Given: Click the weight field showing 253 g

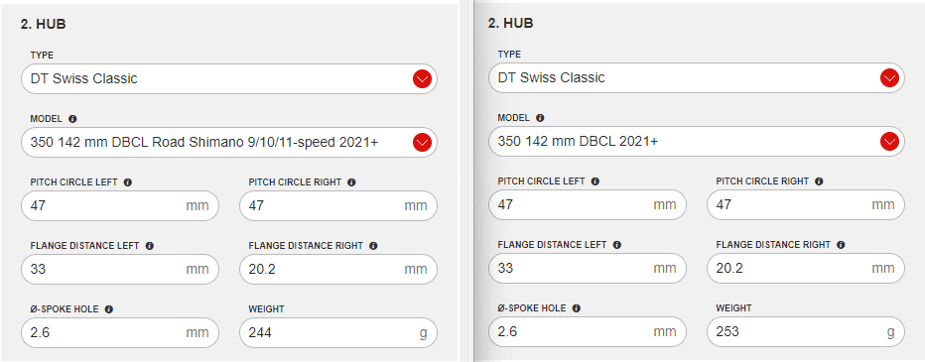Looking at the screenshot, I should [x=806, y=332].
